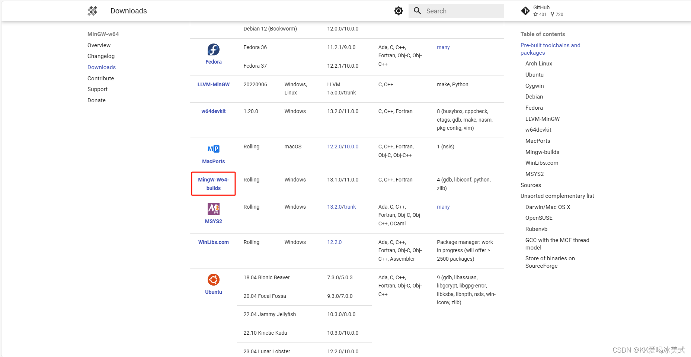Open the GitHub repository link
The height and width of the screenshot is (357, 691).
coord(543,11)
